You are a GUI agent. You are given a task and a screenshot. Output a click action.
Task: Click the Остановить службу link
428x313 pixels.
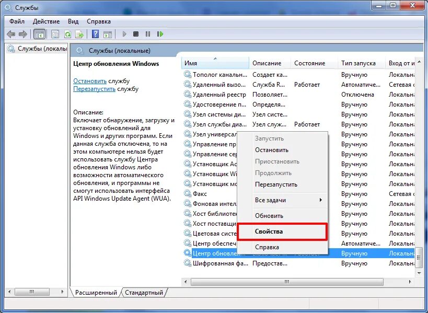tap(90, 81)
